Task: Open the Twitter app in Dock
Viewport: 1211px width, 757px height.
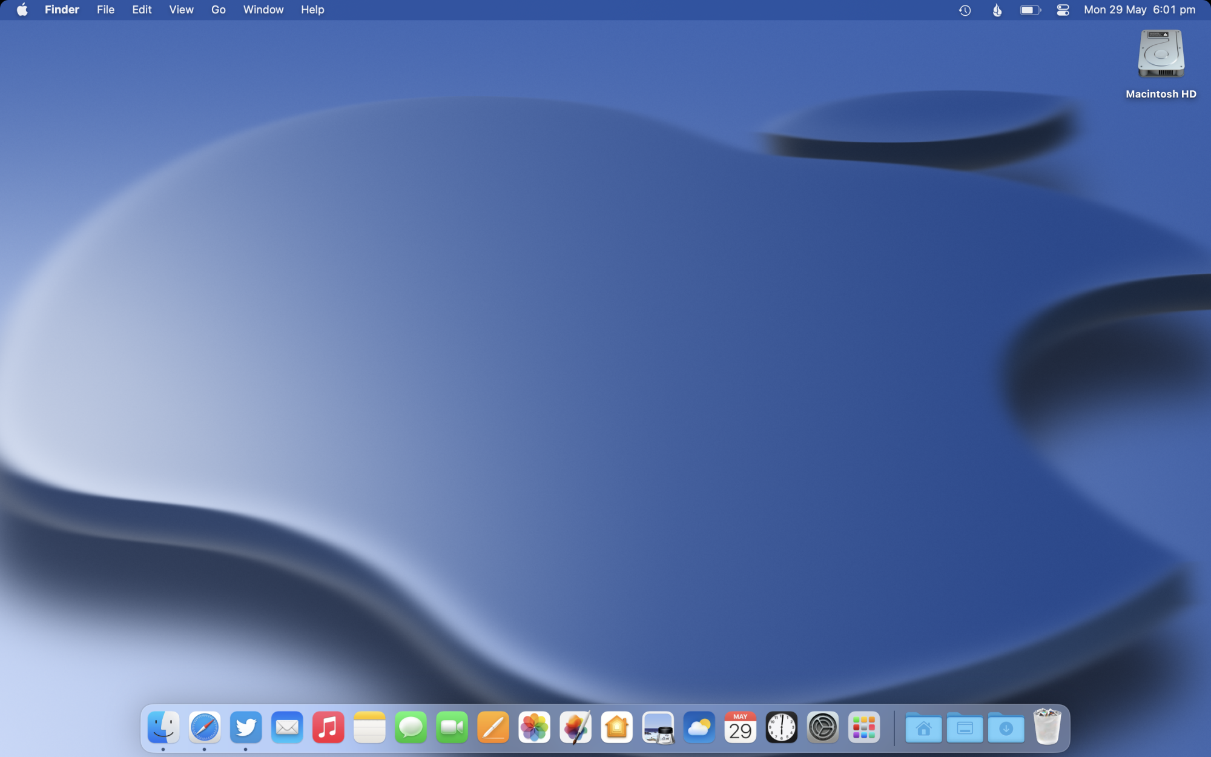Action: (246, 727)
